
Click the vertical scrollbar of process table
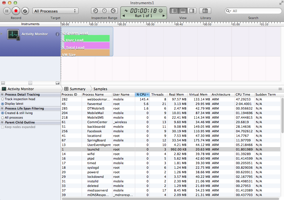coord(282,116)
